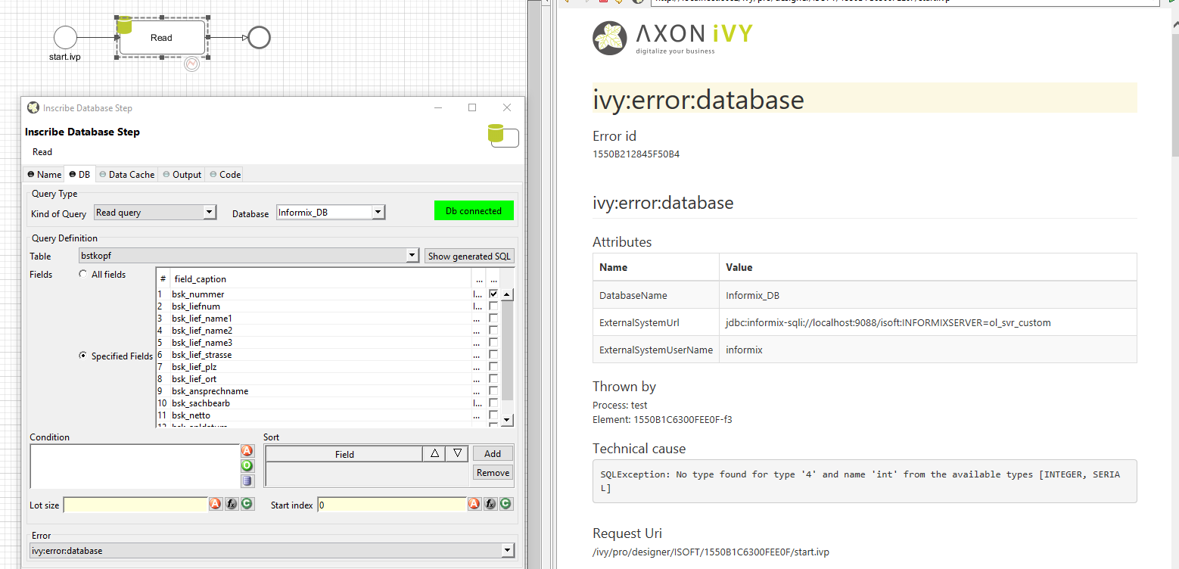Click the SQLException technical cause text
1179x569 pixels.
[x=860, y=481]
